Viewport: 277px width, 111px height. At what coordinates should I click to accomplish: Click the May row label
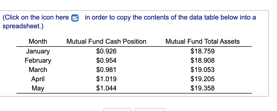tap(38, 88)
